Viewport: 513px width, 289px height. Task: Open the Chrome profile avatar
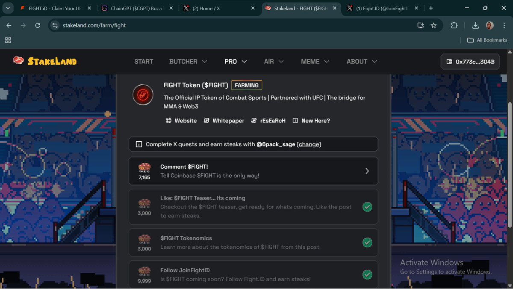(489, 25)
